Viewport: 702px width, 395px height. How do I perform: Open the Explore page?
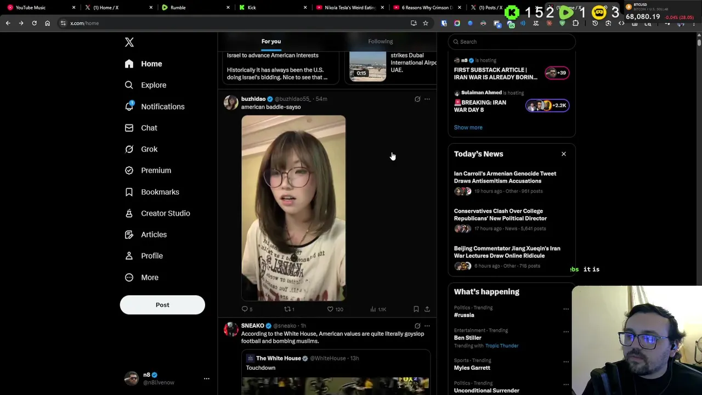coord(145,85)
